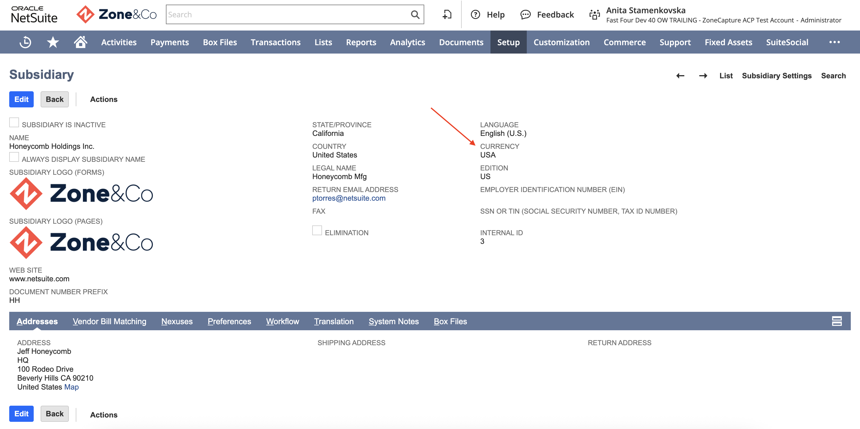Expand the more menus ellipsis
Screen dimensions: 860x429
pyautogui.click(x=834, y=42)
